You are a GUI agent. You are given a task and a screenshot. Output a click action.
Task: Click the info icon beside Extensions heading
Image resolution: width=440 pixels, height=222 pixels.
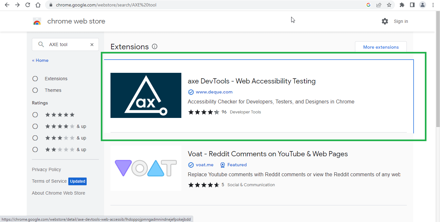tap(154, 46)
